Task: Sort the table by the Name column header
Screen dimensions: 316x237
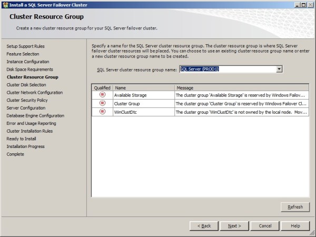Action: tap(143, 87)
